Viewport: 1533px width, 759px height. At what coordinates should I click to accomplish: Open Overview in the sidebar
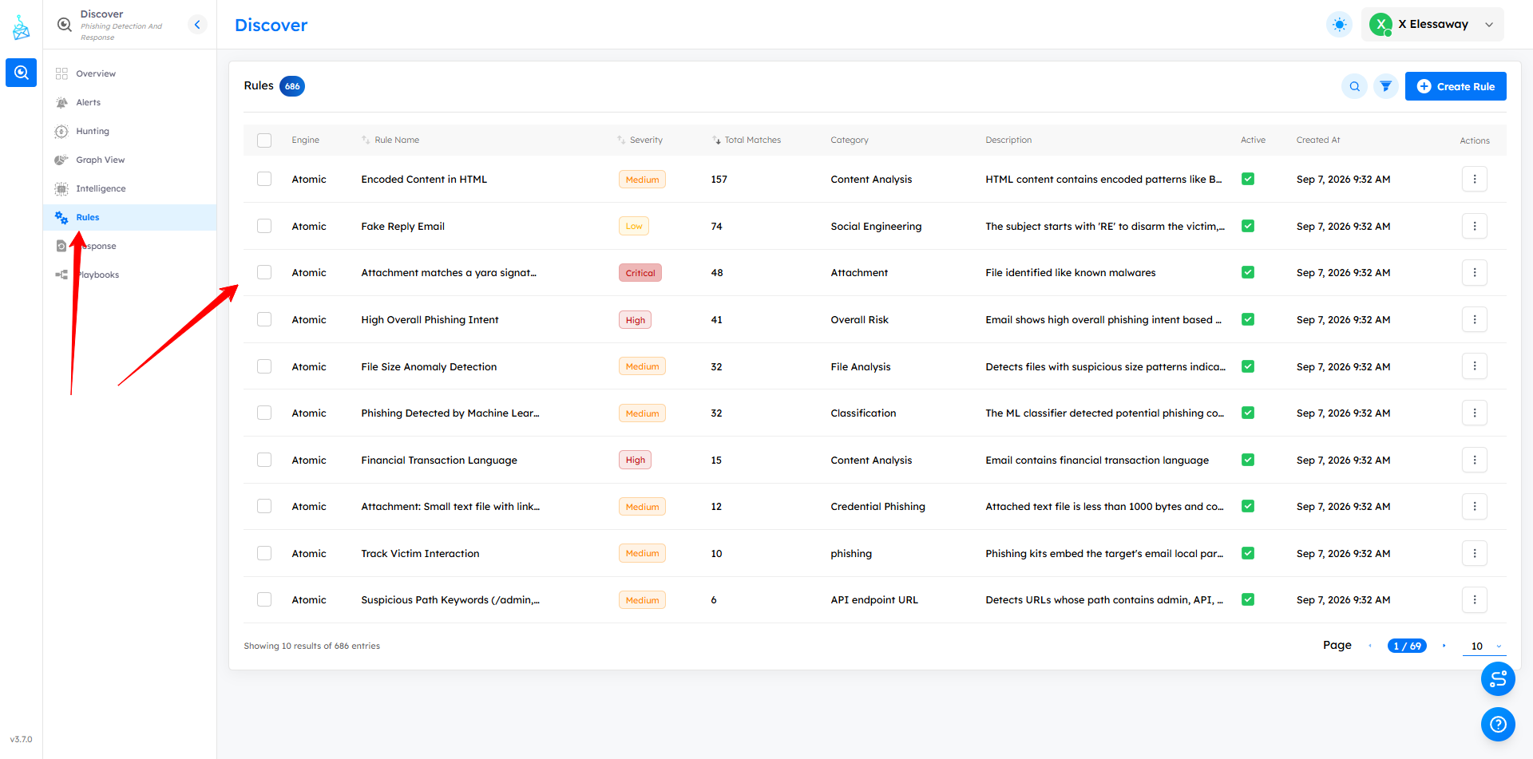pyautogui.click(x=129, y=73)
